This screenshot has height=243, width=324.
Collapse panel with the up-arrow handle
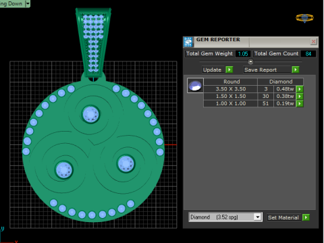[250, 61]
